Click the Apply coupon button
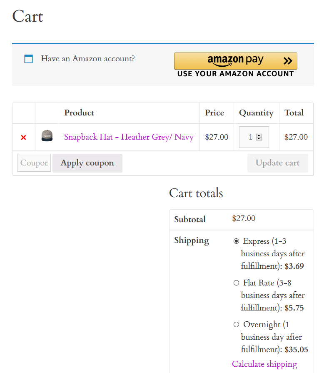The height and width of the screenshot is (373, 324). pos(87,163)
